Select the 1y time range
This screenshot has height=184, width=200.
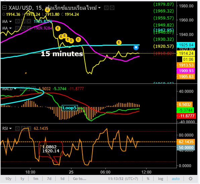(22, 179)
